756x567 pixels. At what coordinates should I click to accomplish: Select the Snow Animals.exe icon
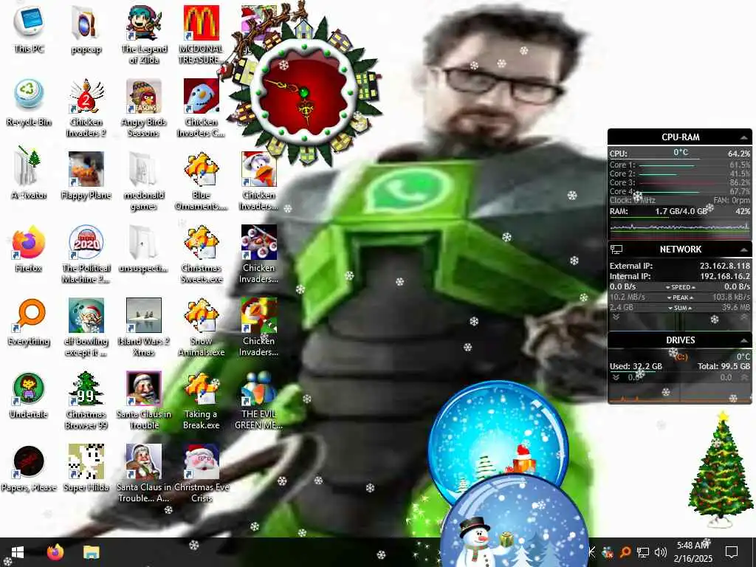[x=202, y=327]
